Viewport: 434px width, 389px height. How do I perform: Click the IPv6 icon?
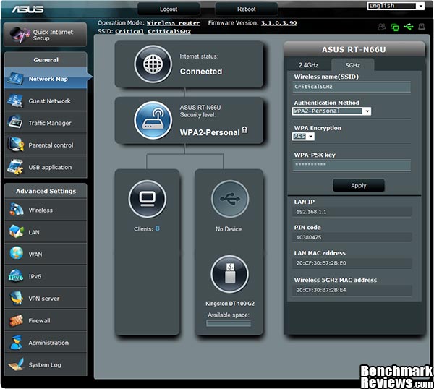pyautogui.click(x=15, y=275)
